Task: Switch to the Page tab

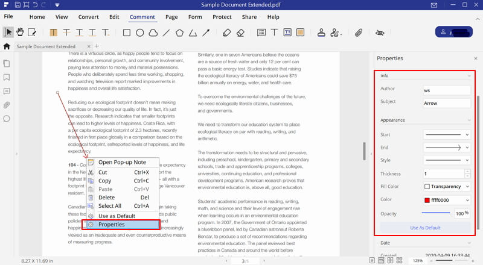Action: (171, 17)
